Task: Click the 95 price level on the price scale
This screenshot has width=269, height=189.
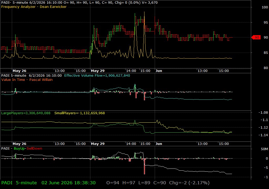Action: [x=266, y=23]
